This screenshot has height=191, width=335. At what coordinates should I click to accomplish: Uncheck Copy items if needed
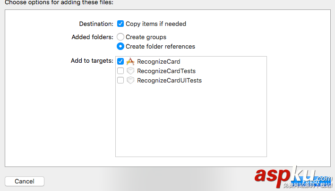coord(120,24)
